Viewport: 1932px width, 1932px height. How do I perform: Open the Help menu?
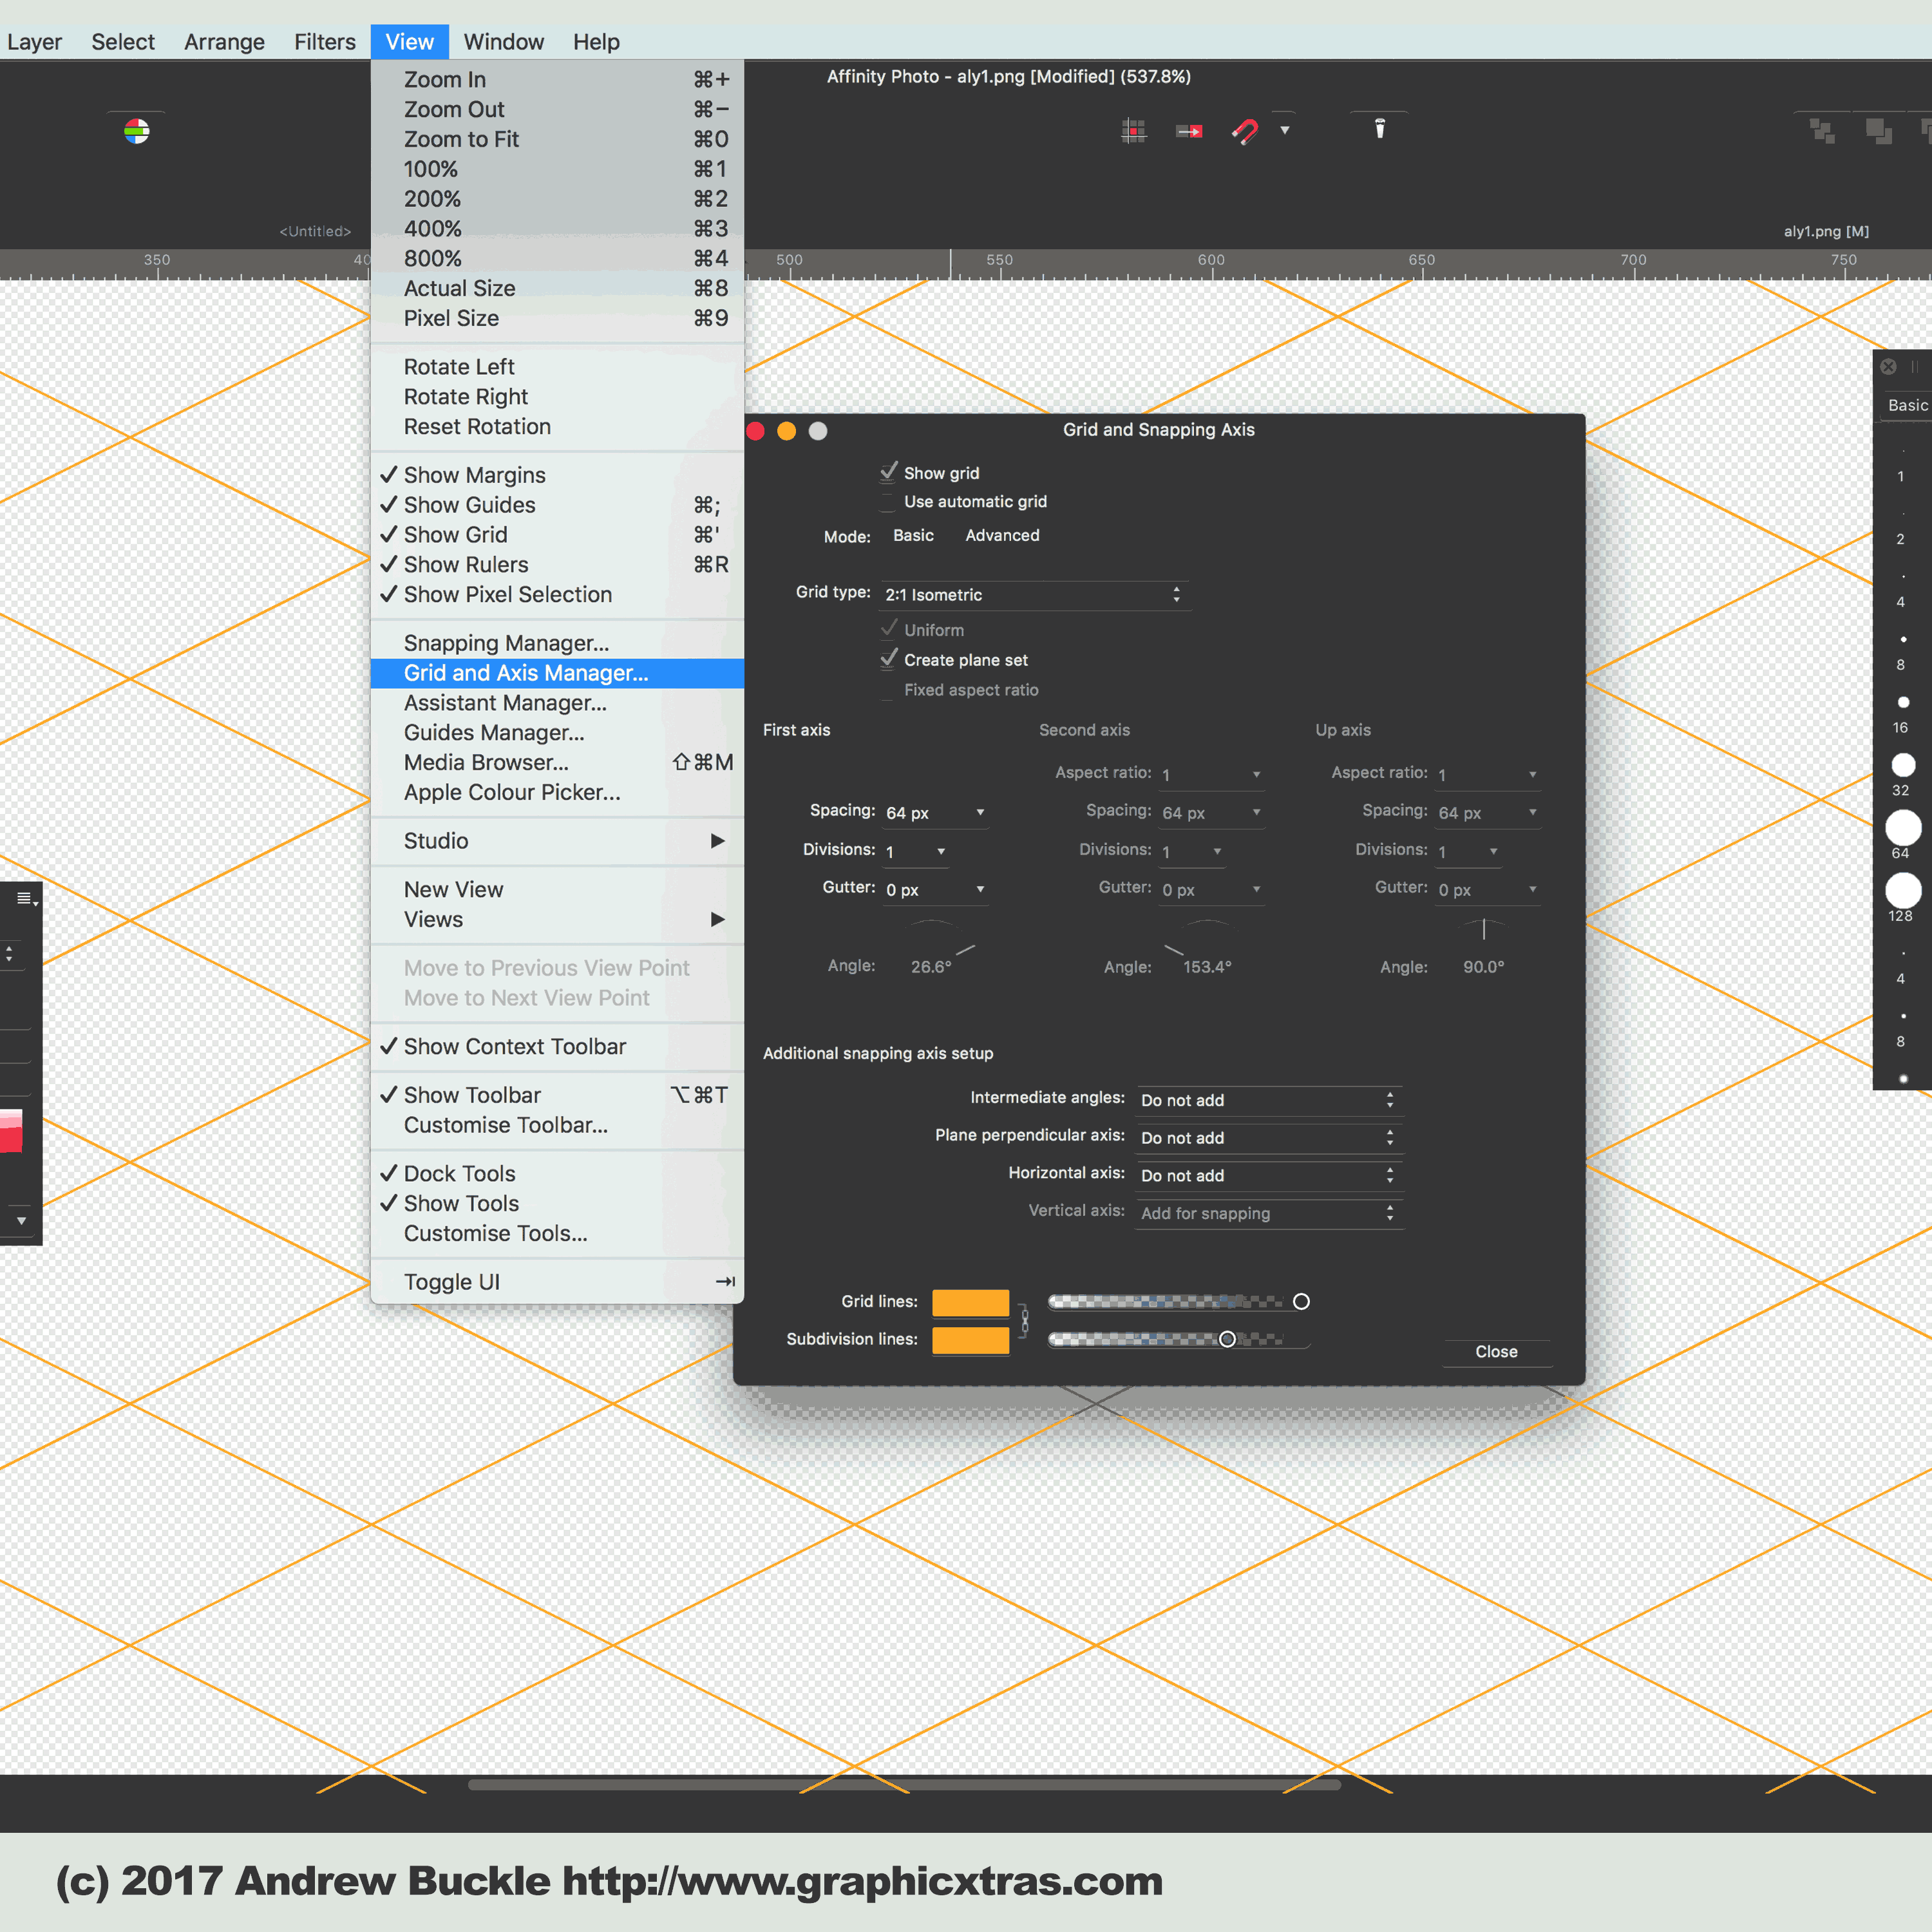(x=597, y=42)
